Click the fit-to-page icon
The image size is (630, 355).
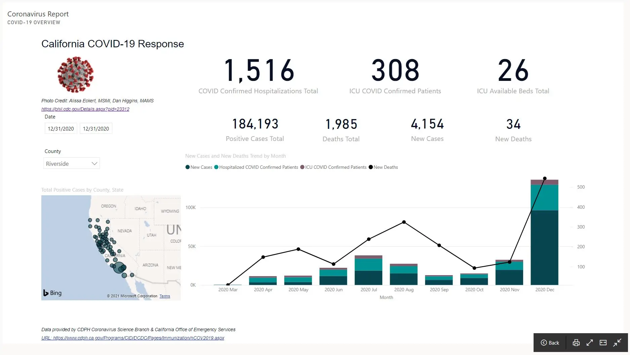coord(603,343)
